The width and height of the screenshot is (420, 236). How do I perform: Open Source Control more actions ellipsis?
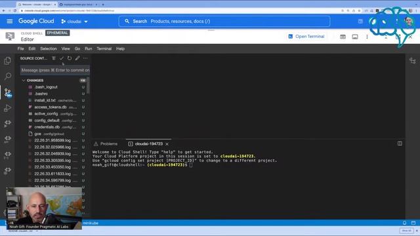(85, 58)
